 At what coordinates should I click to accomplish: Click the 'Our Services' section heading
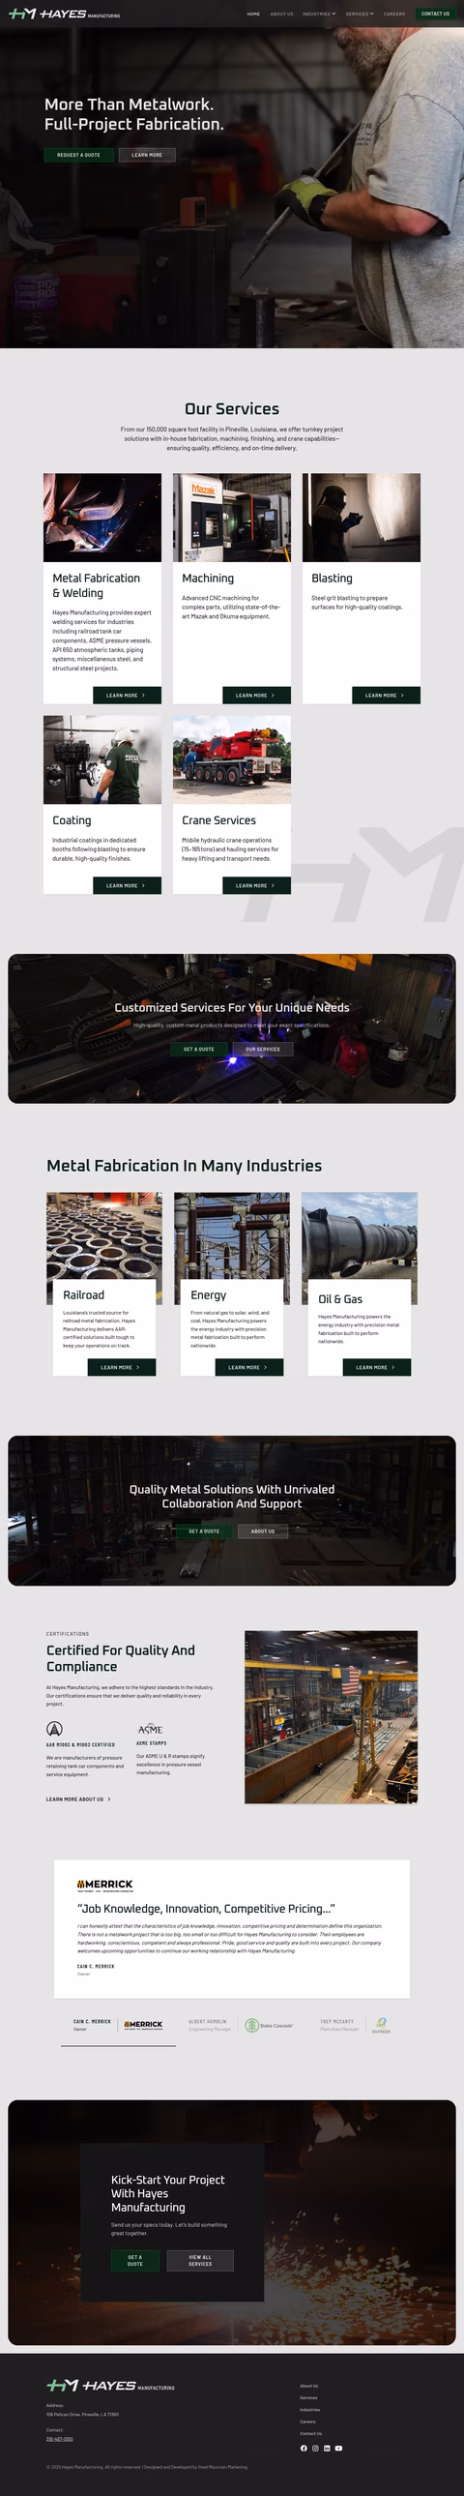pos(233,409)
